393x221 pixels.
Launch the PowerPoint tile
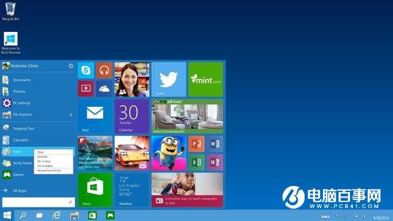coord(196,144)
